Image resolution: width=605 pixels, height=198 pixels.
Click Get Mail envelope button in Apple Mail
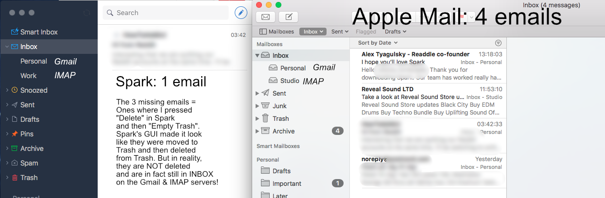266,17
